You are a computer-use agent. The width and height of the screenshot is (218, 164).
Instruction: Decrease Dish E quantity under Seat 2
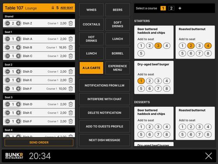(7, 80)
